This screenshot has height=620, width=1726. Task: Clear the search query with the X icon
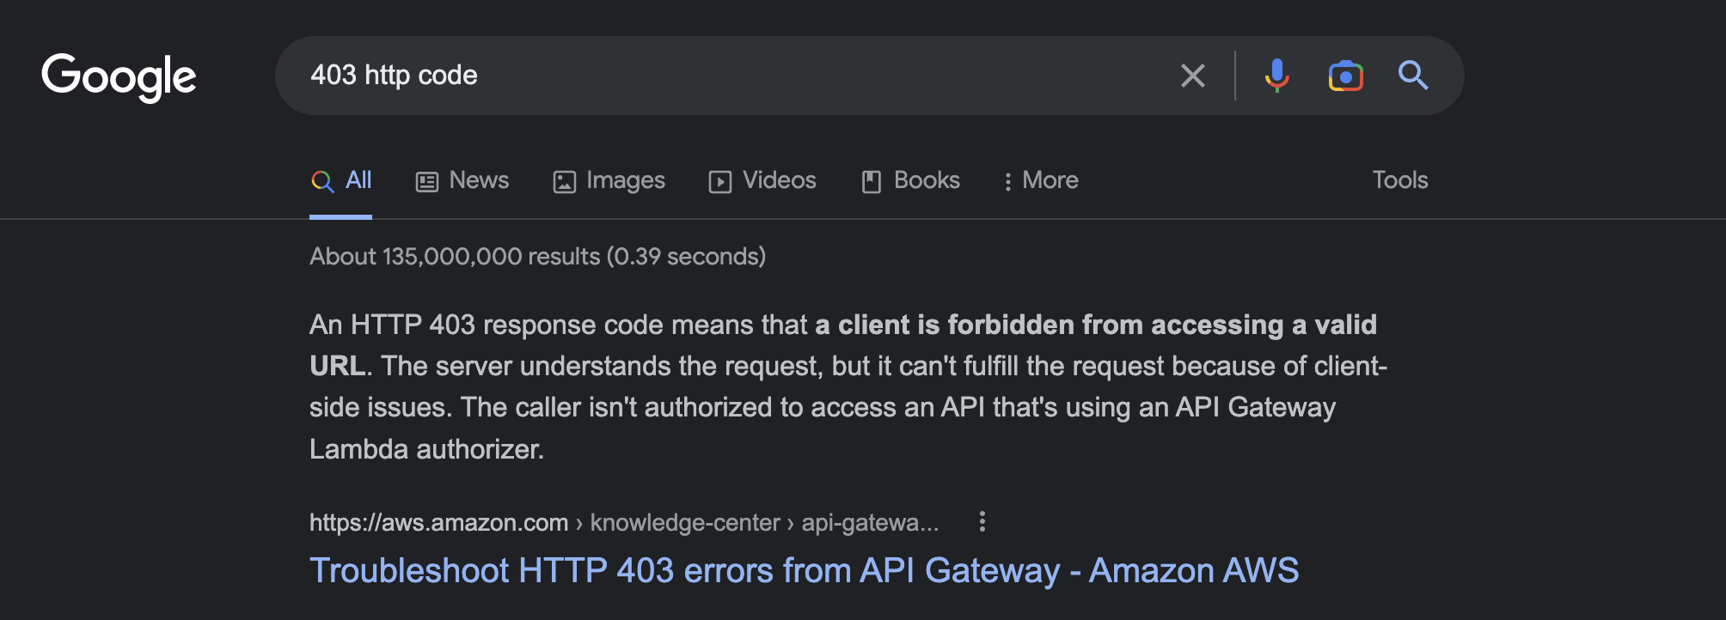[1193, 76]
